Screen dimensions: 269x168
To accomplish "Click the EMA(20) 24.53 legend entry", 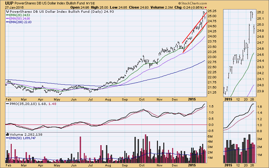I will [20, 15].
